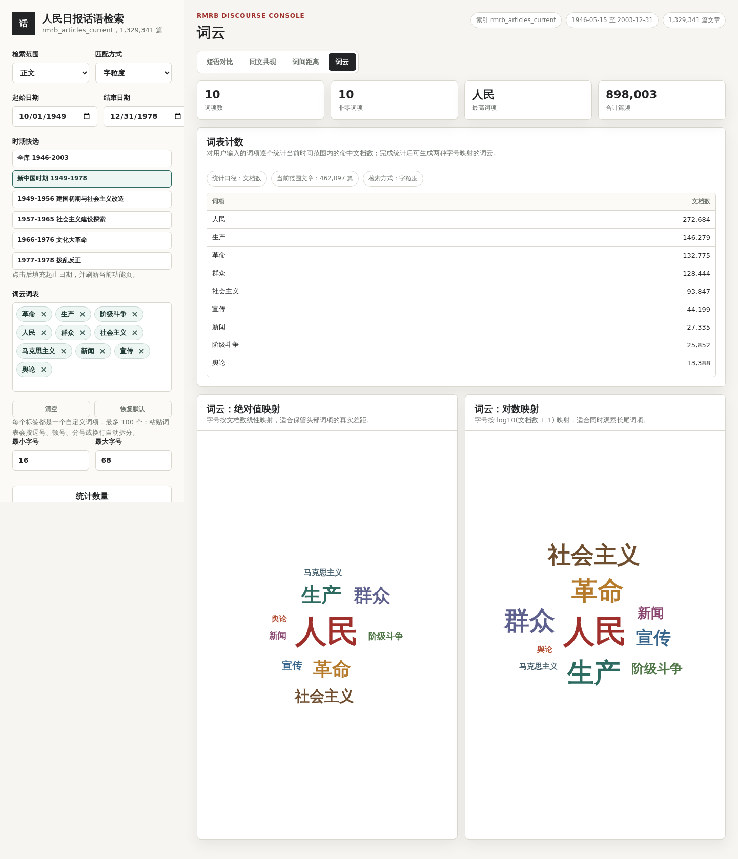Open the calendar picker for 结束日期
The image size is (738, 859).
pyautogui.click(x=178, y=116)
